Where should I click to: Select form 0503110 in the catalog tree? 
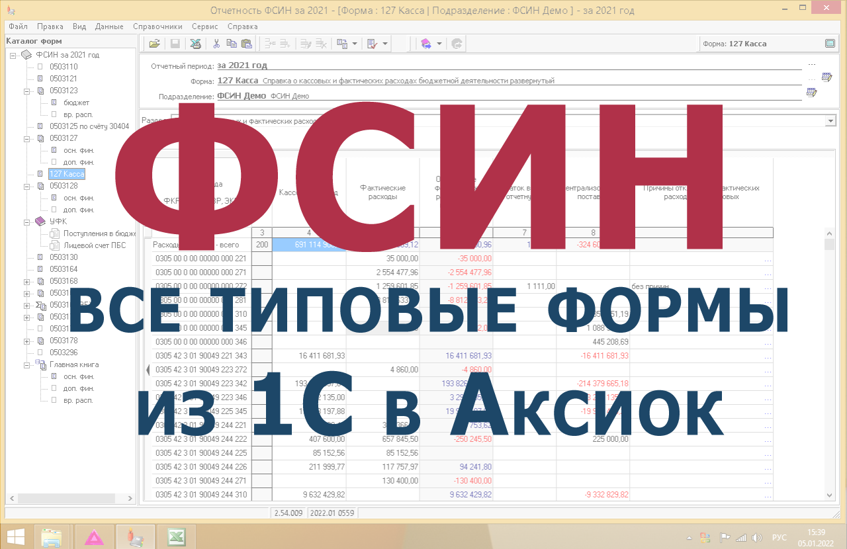tap(64, 67)
